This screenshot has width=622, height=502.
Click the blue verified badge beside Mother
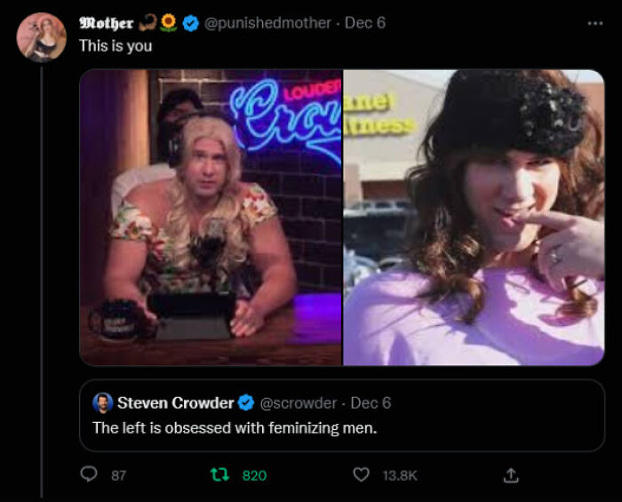pos(191,23)
